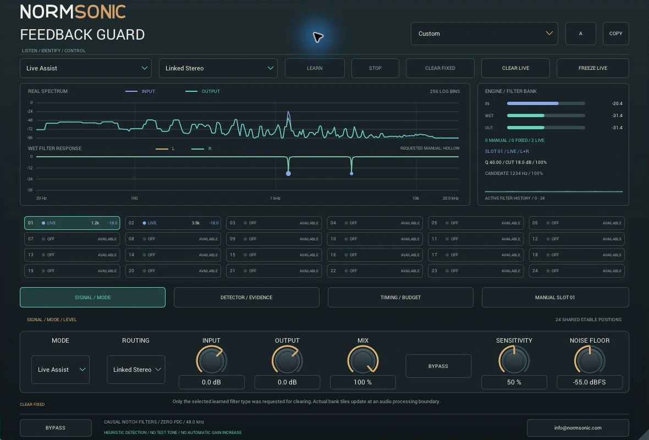Select filter slot 15 OFF
Viewport: 649px width, 440px height.
pos(274,255)
